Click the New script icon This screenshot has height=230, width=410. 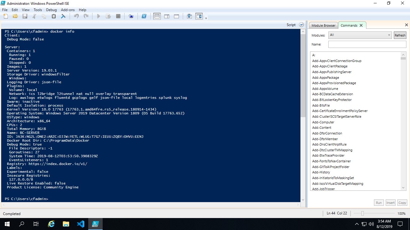tap(5, 16)
